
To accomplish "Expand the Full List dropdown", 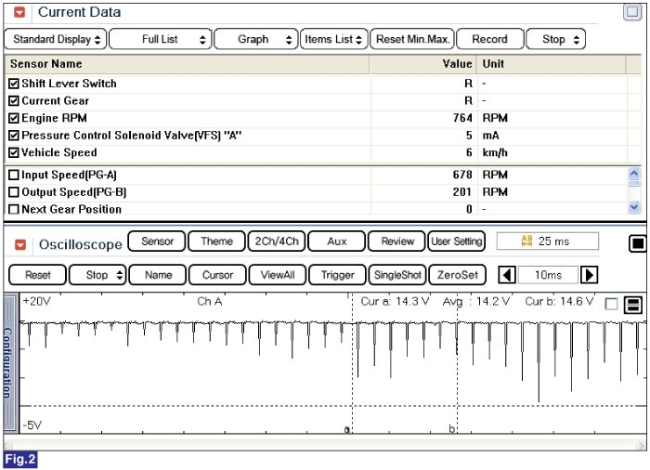I will coord(160,39).
